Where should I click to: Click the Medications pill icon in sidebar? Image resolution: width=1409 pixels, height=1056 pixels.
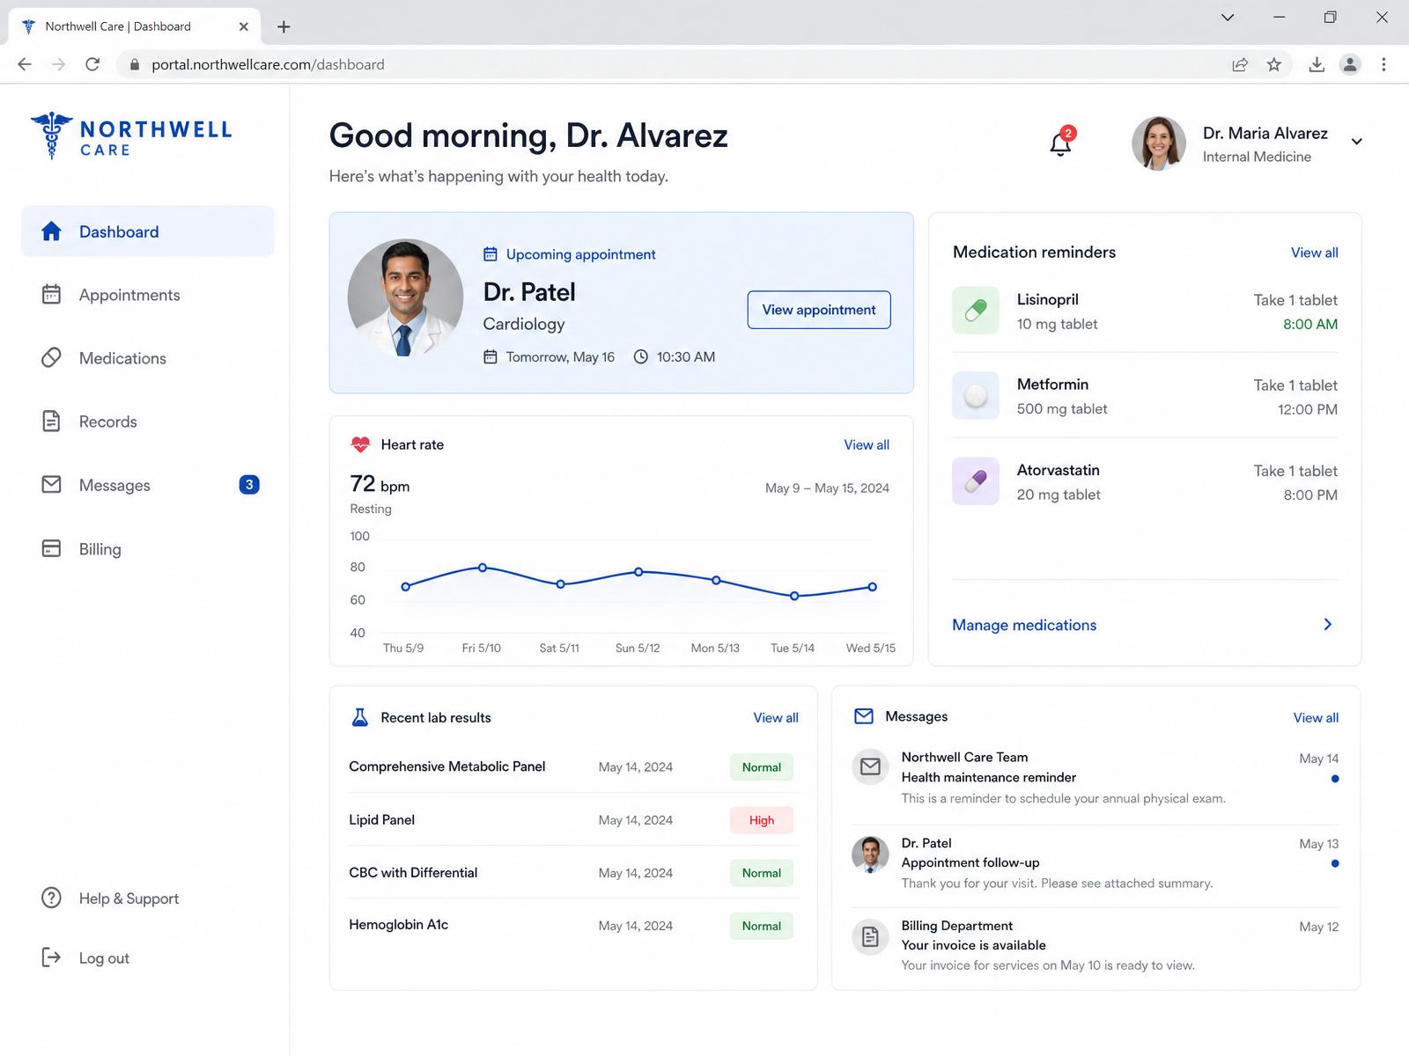(51, 357)
